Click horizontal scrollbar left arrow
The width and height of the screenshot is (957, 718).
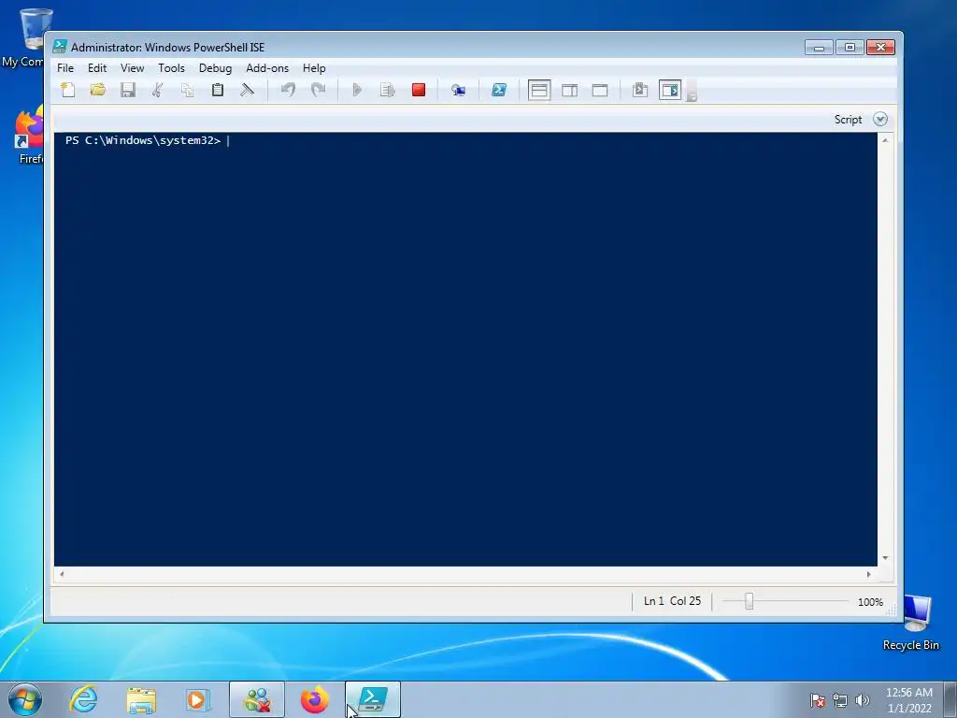click(x=62, y=574)
